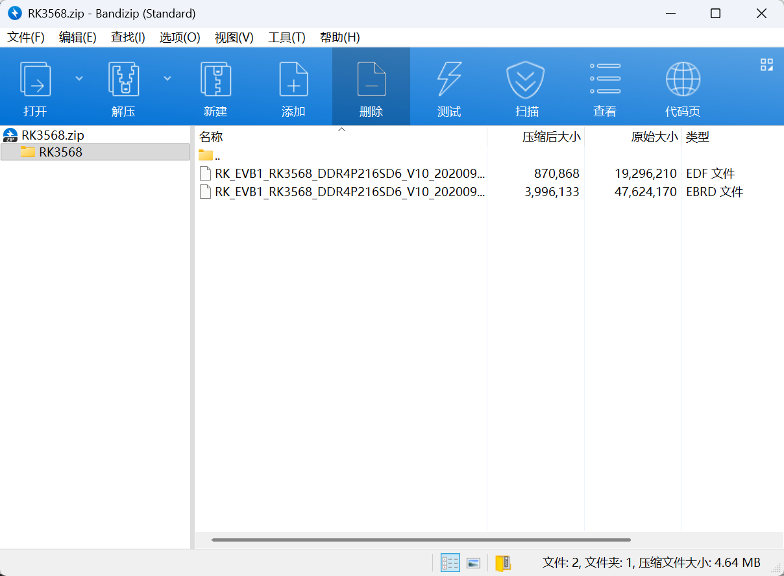Click the toolbar customize grid icon
Image resolution: width=784 pixels, height=576 pixels.
coord(766,64)
